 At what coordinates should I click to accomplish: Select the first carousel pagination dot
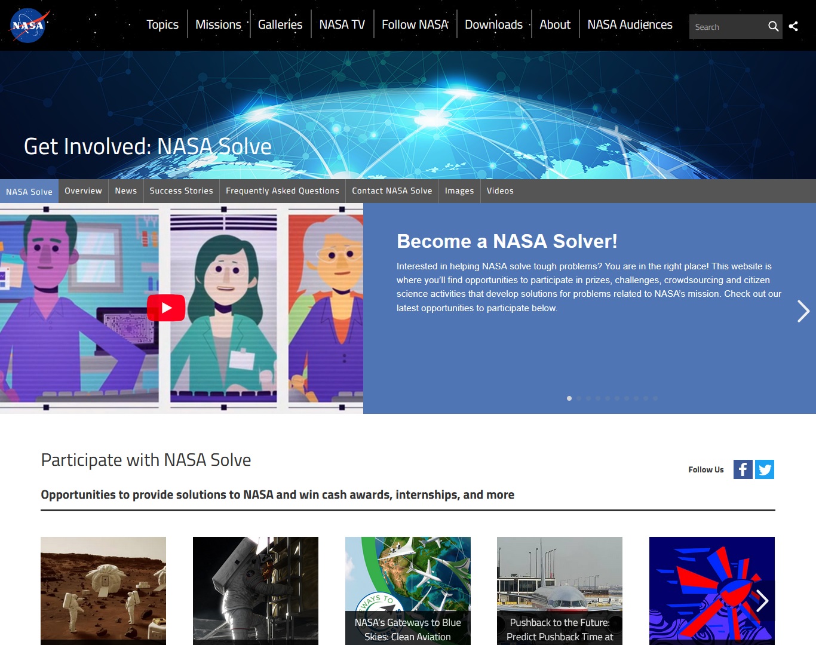click(569, 398)
